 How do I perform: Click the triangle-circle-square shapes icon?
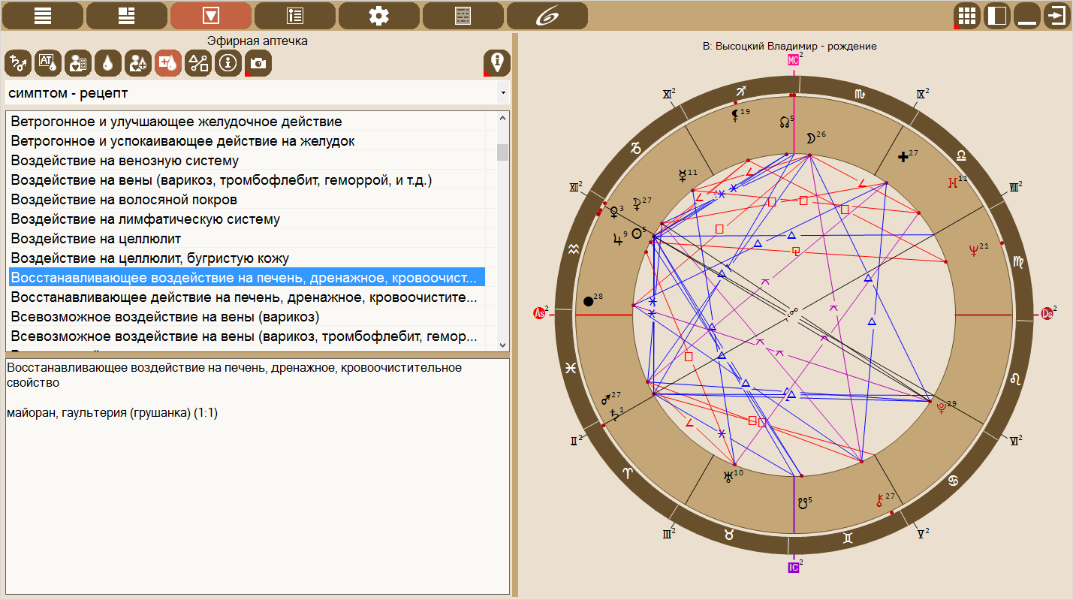pos(198,64)
